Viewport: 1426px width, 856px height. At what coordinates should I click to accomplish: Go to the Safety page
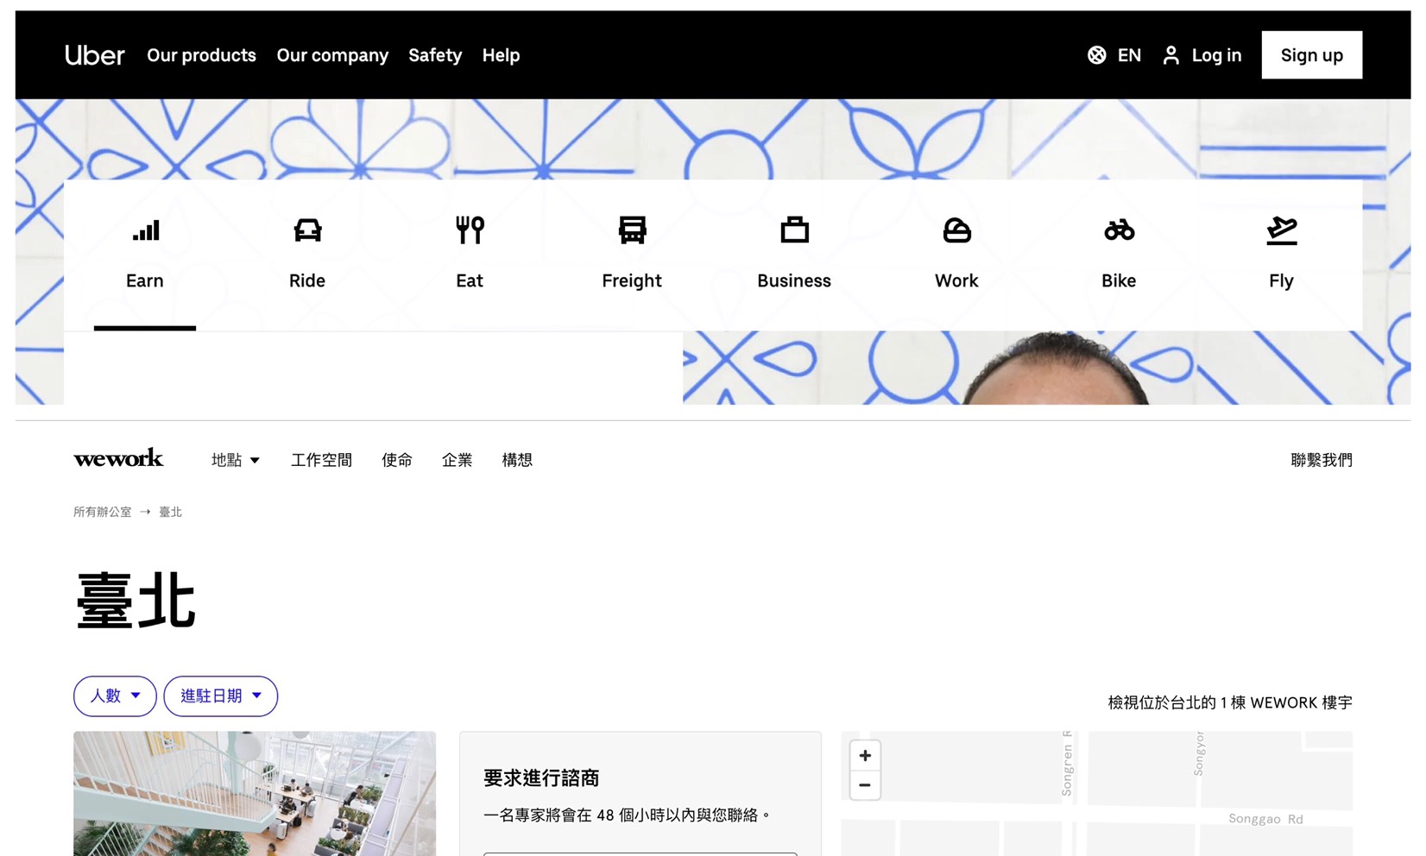point(435,55)
